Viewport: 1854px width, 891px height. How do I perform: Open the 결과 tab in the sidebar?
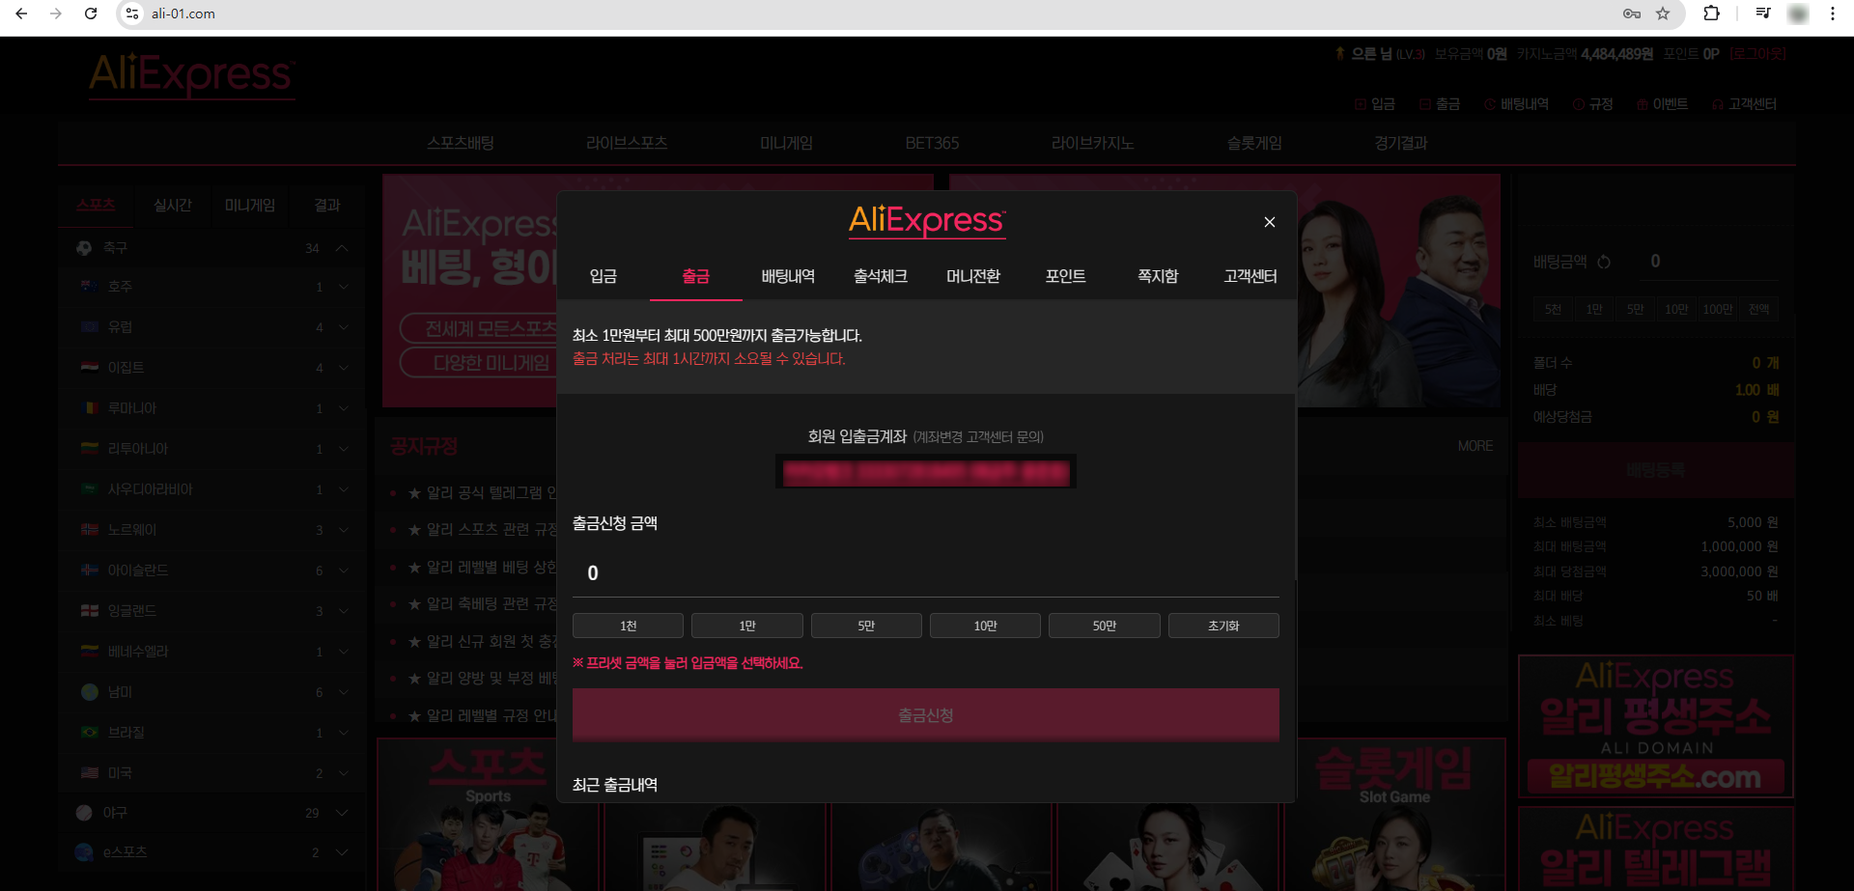[327, 206]
